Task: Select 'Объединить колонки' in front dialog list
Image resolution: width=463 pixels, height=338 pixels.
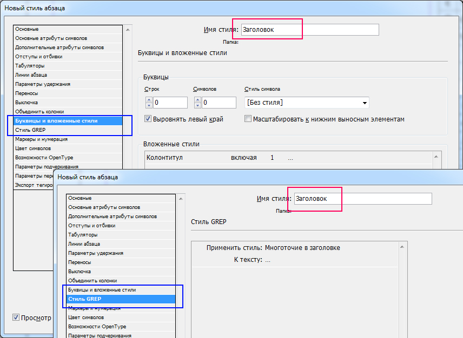Action: pos(121,280)
